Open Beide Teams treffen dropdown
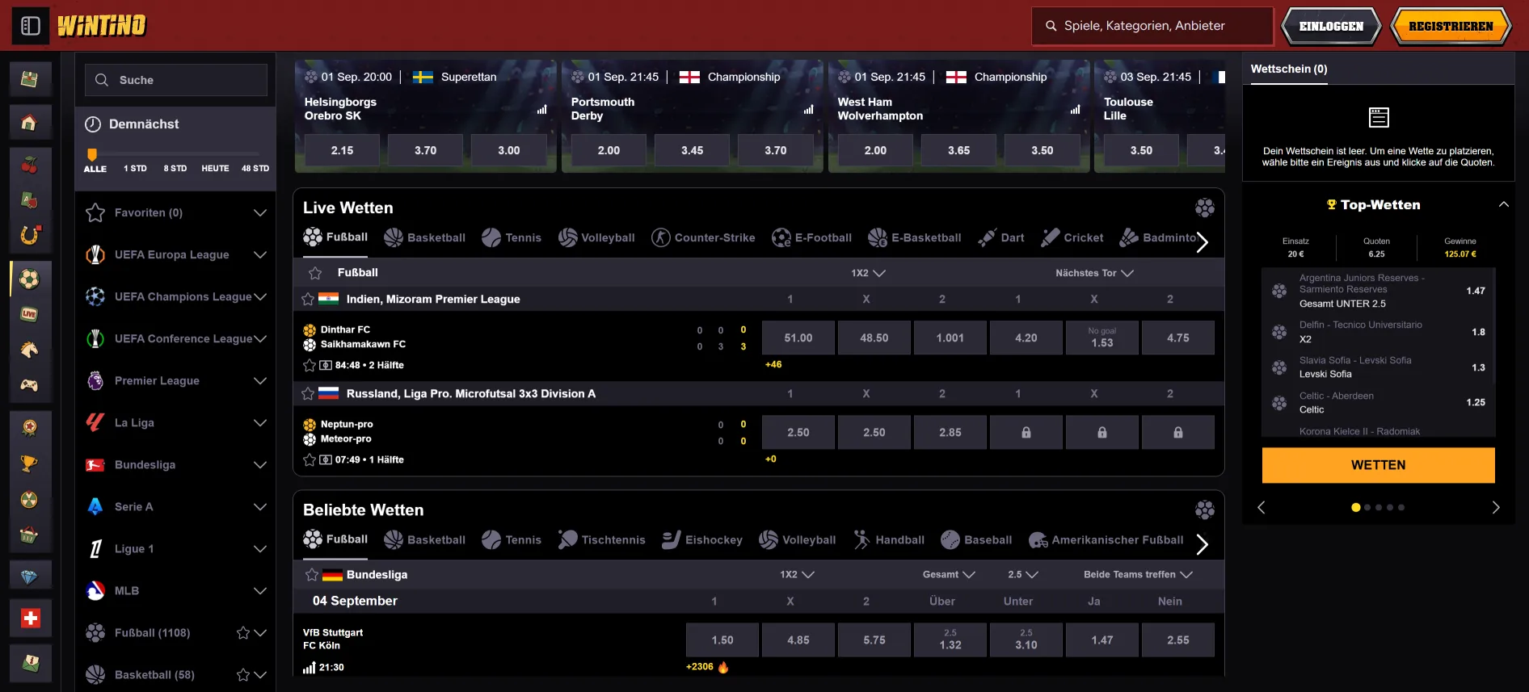 (x=1138, y=574)
